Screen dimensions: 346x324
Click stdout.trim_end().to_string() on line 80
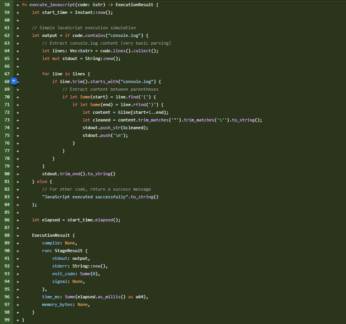79,174
